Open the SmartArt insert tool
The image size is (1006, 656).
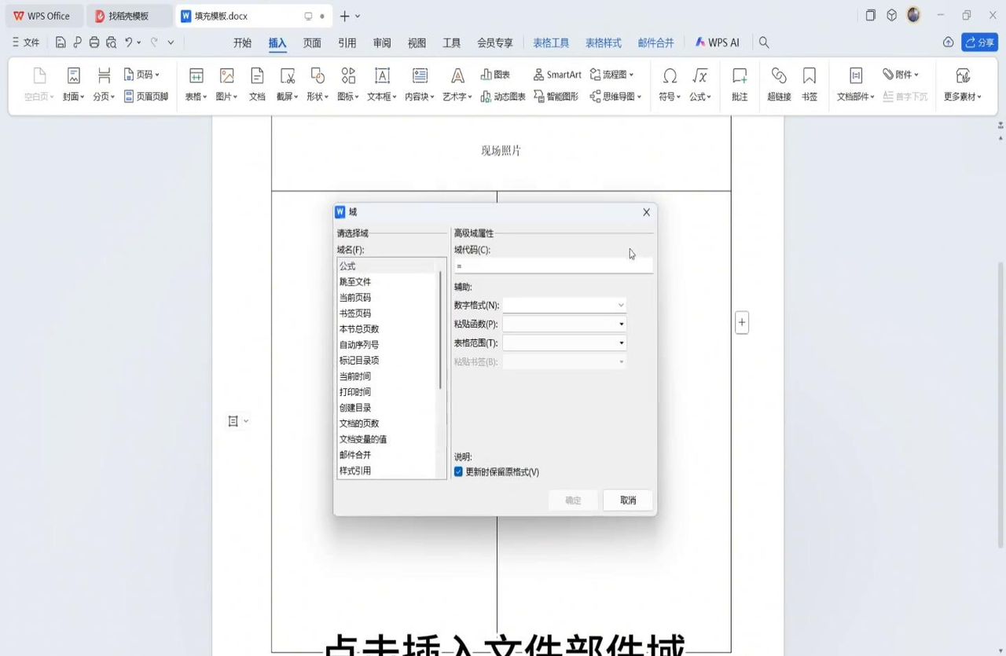556,74
